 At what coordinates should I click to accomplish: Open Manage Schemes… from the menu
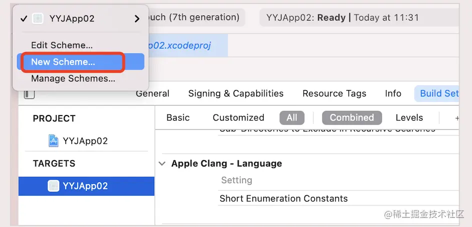point(73,78)
